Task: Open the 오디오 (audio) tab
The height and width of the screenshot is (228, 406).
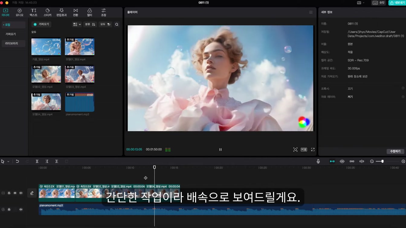Action: [x=19, y=12]
